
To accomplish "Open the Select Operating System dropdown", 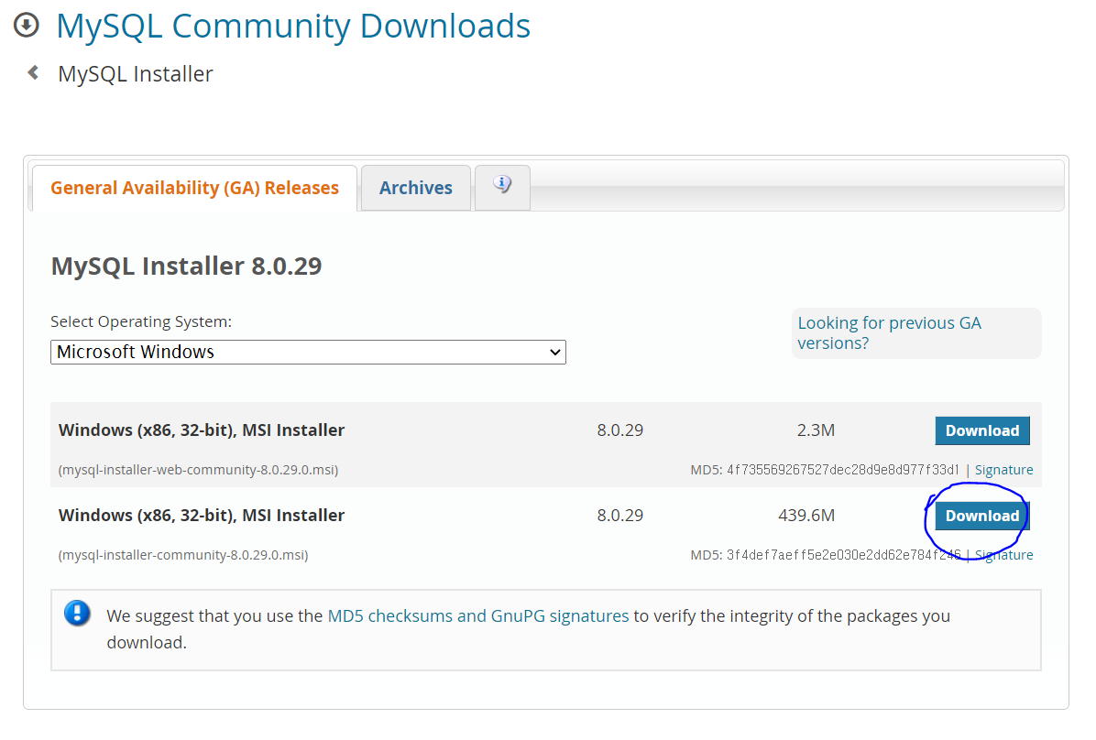I will (308, 353).
